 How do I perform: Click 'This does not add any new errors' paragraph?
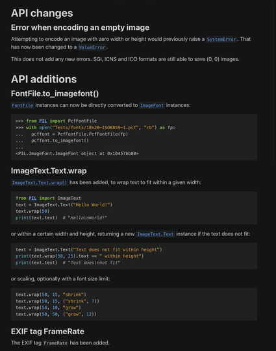pyautogui.click(x=125, y=59)
